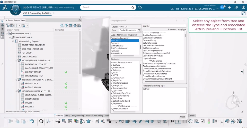
Task: Click the filter funnel beside Type field
Action: coord(139,30)
